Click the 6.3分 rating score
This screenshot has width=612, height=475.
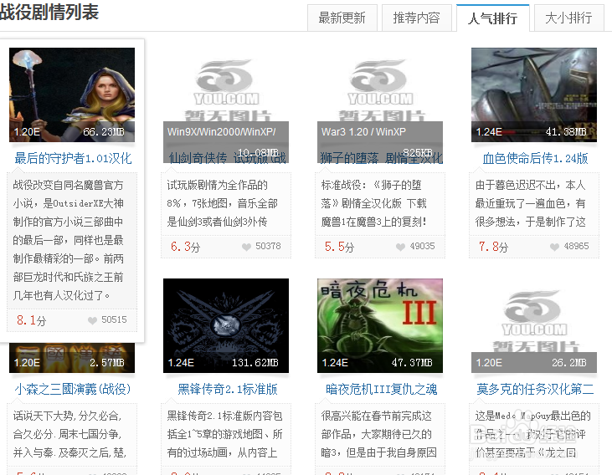coord(185,247)
